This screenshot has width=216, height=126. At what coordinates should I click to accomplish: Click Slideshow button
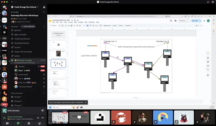tap(182, 21)
